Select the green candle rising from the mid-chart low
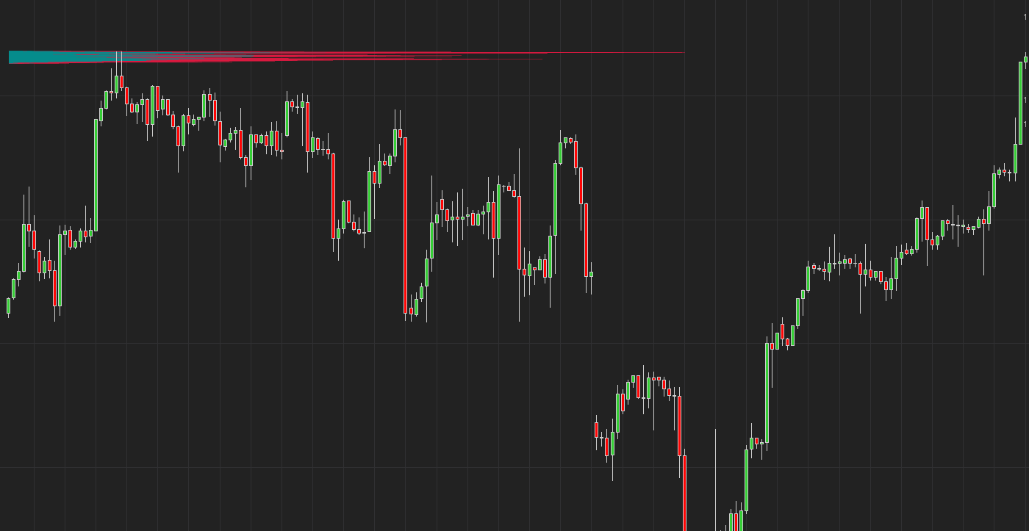This screenshot has height=531, width=1029. tap(431, 241)
